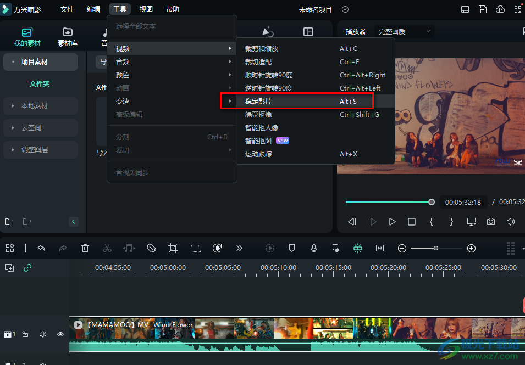Choose 绿幕抠像 from the submenu
Viewport: 525px width, 365px height.
[316, 114]
